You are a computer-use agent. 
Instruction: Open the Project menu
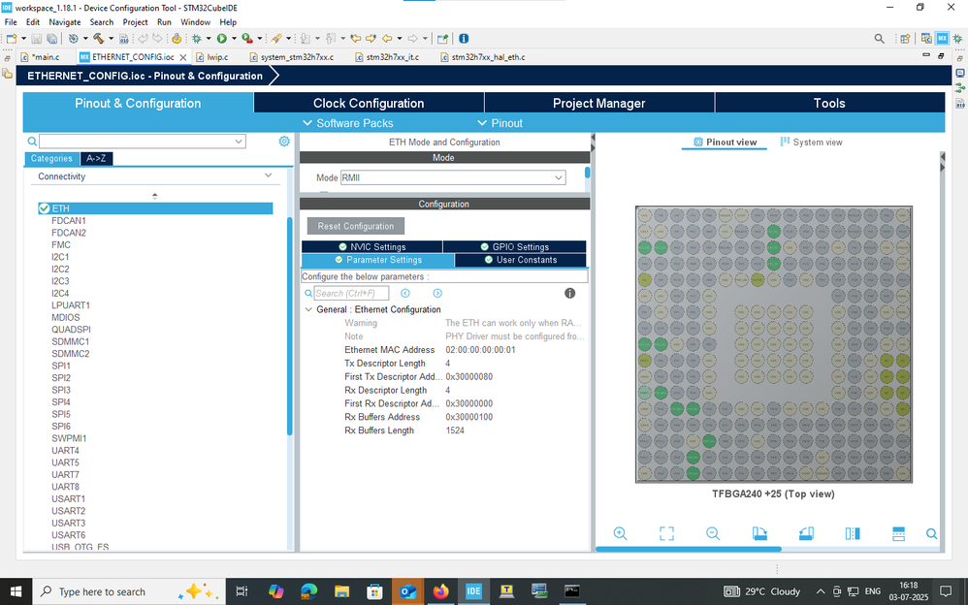click(135, 22)
